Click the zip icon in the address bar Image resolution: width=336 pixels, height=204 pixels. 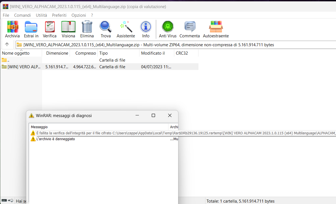point(19,45)
